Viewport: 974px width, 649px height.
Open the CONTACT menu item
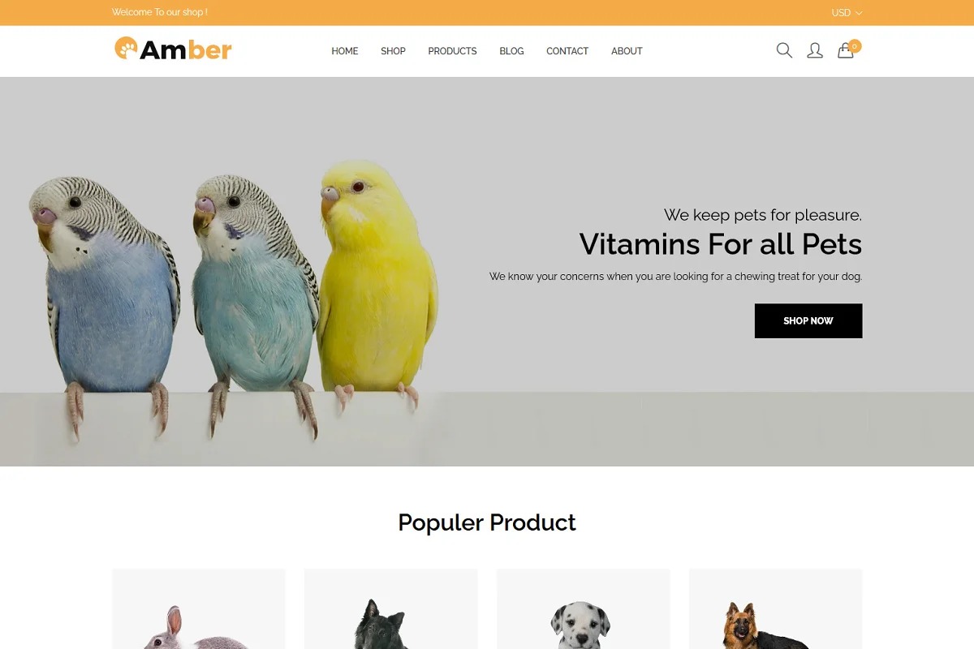click(x=567, y=51)
